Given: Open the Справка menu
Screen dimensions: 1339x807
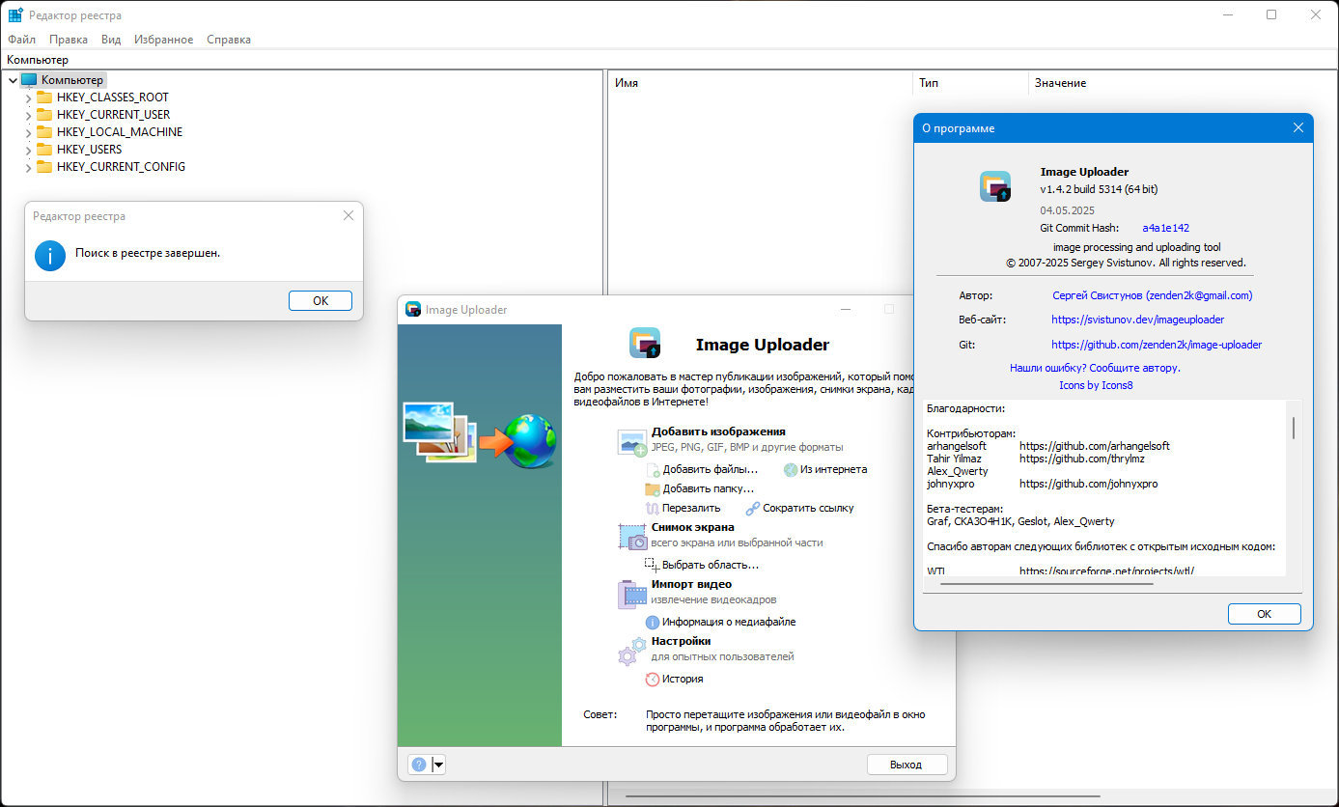Looking at the screenshot, I should coord(229,40).
